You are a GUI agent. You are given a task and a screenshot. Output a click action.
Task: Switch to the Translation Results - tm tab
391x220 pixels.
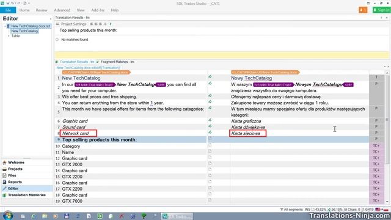pos(75,62)
